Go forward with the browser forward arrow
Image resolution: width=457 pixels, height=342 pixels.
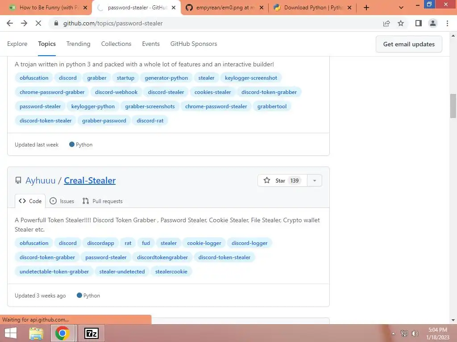click(x=24, y=23)
